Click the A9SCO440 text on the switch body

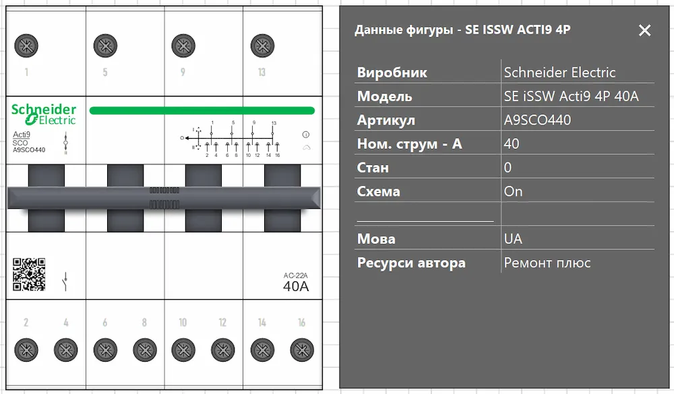[x=29, y=150]
